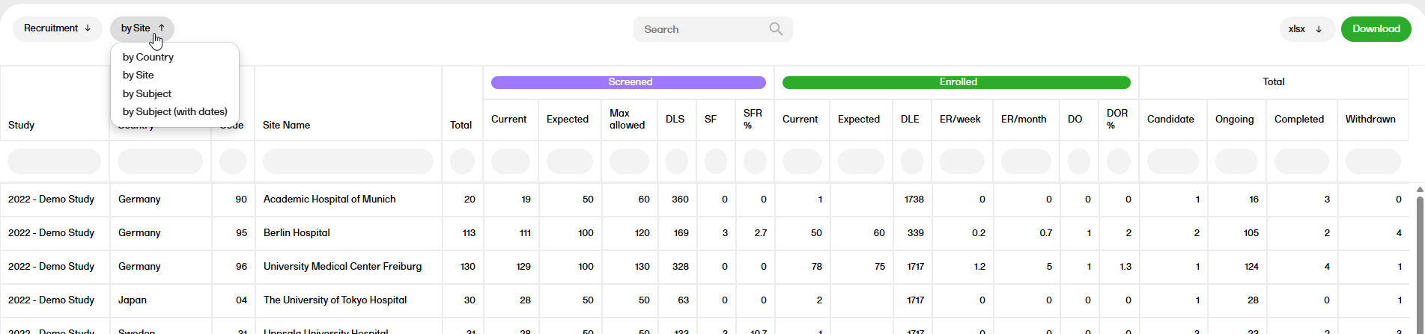This screenshot has height=334, width=1425.
Task: Click the Study column filter field
Action: pos(54,161)
